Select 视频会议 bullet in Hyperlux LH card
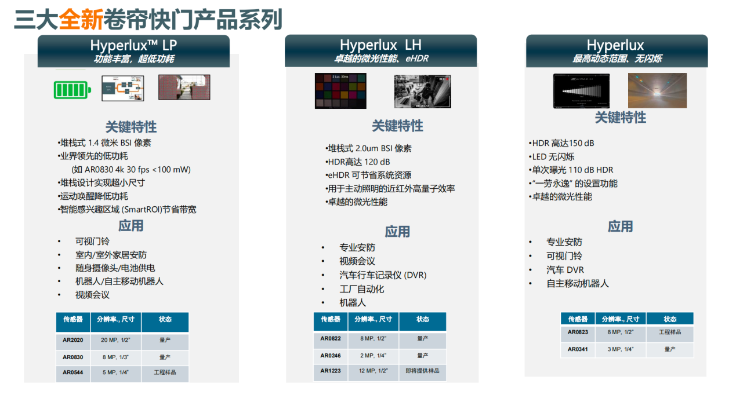The height and width of the screenshot is (395, 736). [357, 261]
